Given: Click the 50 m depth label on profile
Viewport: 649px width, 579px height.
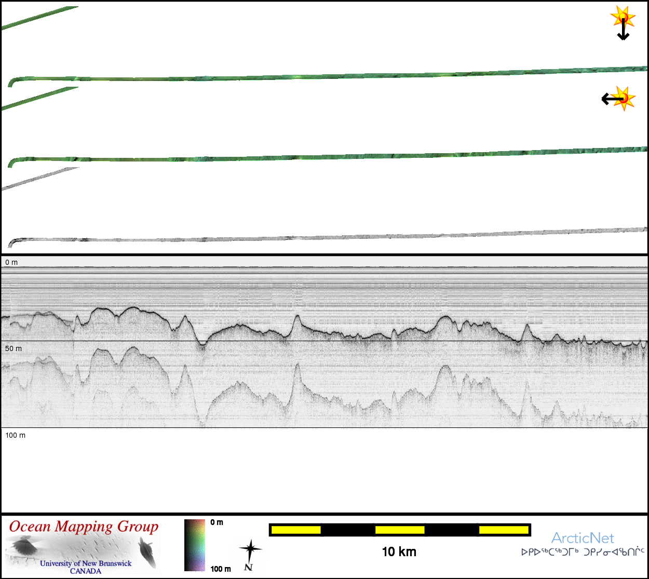Looking at the screenshot, I should [x=13, y=348].
